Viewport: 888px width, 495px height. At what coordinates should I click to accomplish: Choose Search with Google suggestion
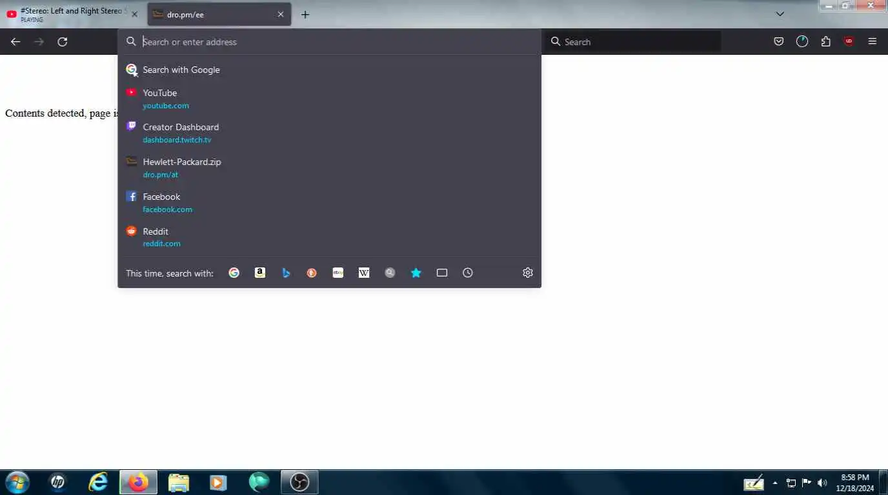coord(329,70)
